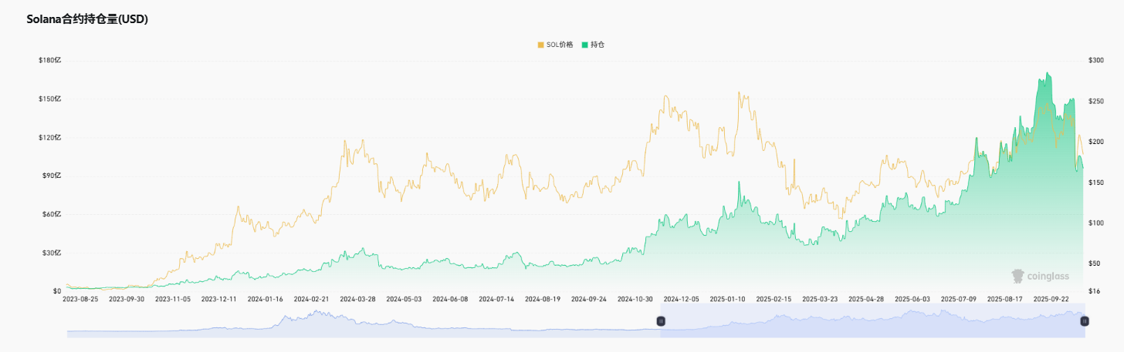Click the right range slider handle
Image resolution: width=1124 pixels, height=352 pixels.
point(1085,320)
